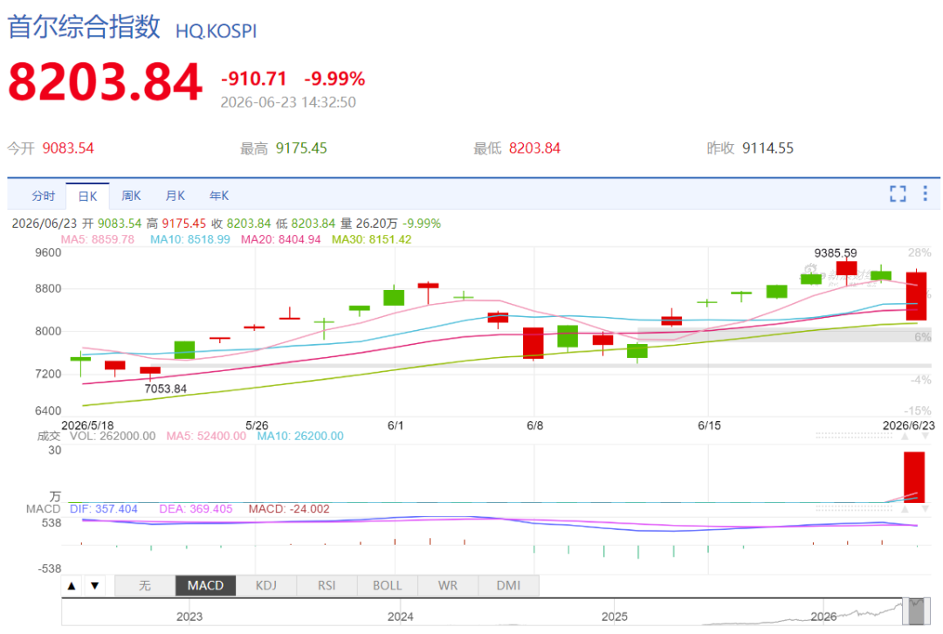Click the black up arrow beside indicator buttons
The image size is (943, 634).
(x=72, y=585)
